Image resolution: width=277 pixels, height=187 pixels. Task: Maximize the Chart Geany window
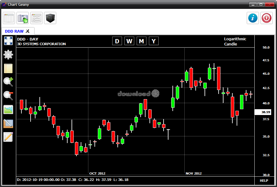261,5
